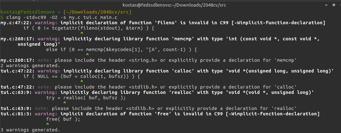Click the tcgetattr source code line
The height and width of the screenshot is (133, 341).
click(x=89, y=28)
